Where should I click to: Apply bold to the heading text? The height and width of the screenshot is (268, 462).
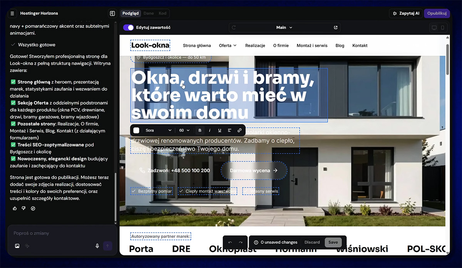click(x=200, y=130)
